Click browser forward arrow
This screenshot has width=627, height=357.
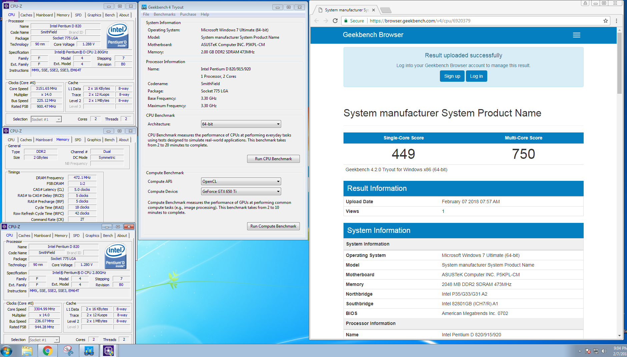(326, 21)
